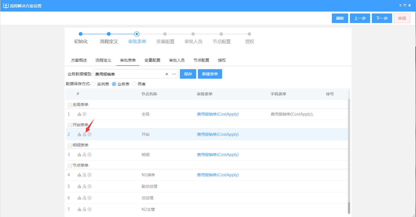
Task: Switch to the 方案概述 tab
Action: (79, 60)
